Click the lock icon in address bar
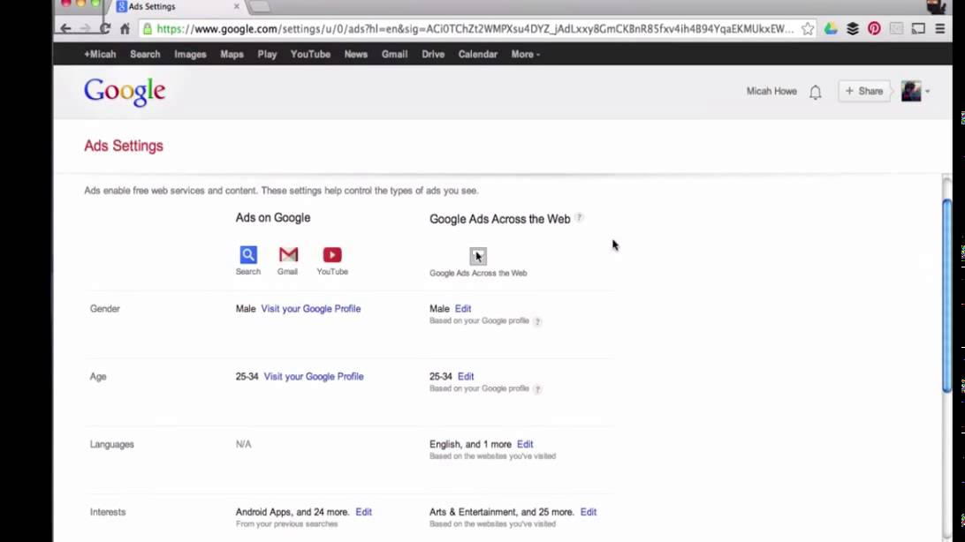 click(x=147, y=28)
